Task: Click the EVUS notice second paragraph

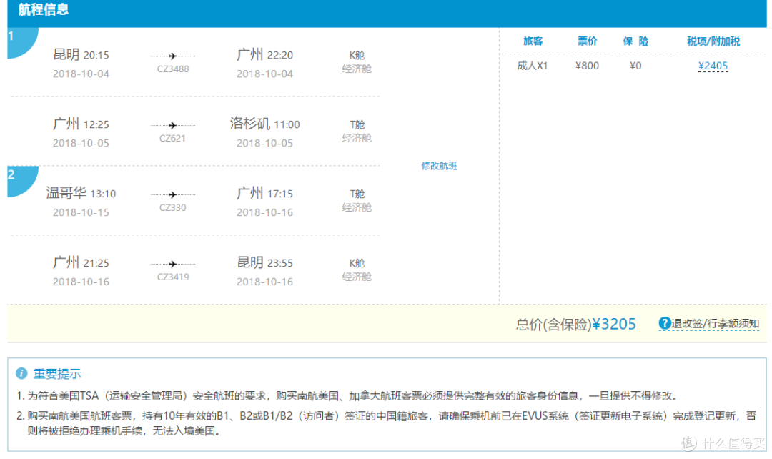Action: [387, 423]
